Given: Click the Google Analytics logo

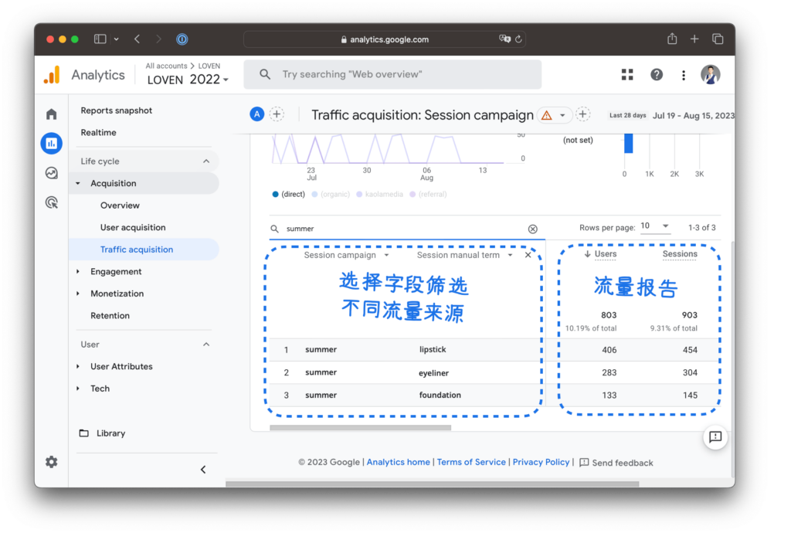Looking at the screenshot, I should pos(52,75).
